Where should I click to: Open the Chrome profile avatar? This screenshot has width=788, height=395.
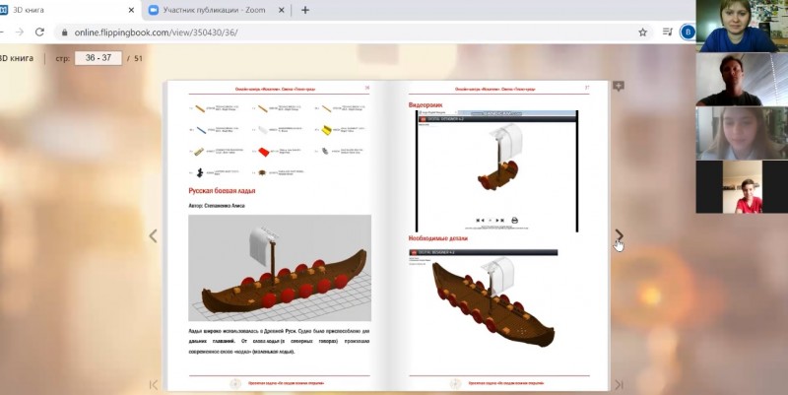point(687,32)
